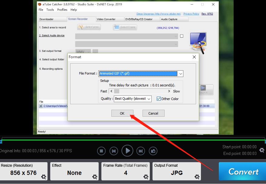Take a snapshot with camera button
Viewport: 266px width, 184px height.
pyautogui.click(x=153, y=151)
